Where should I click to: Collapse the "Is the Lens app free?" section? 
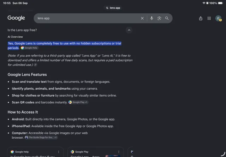point(129,30)
